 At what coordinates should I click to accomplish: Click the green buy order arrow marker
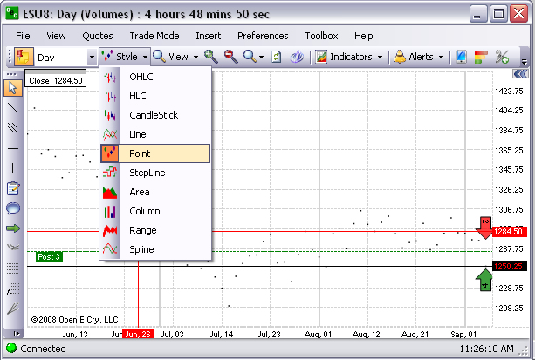[484, 280]
